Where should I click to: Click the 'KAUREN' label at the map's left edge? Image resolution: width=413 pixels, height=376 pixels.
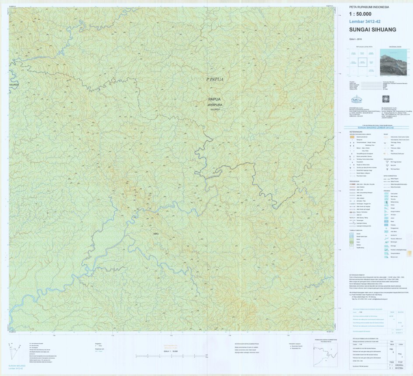14,85
